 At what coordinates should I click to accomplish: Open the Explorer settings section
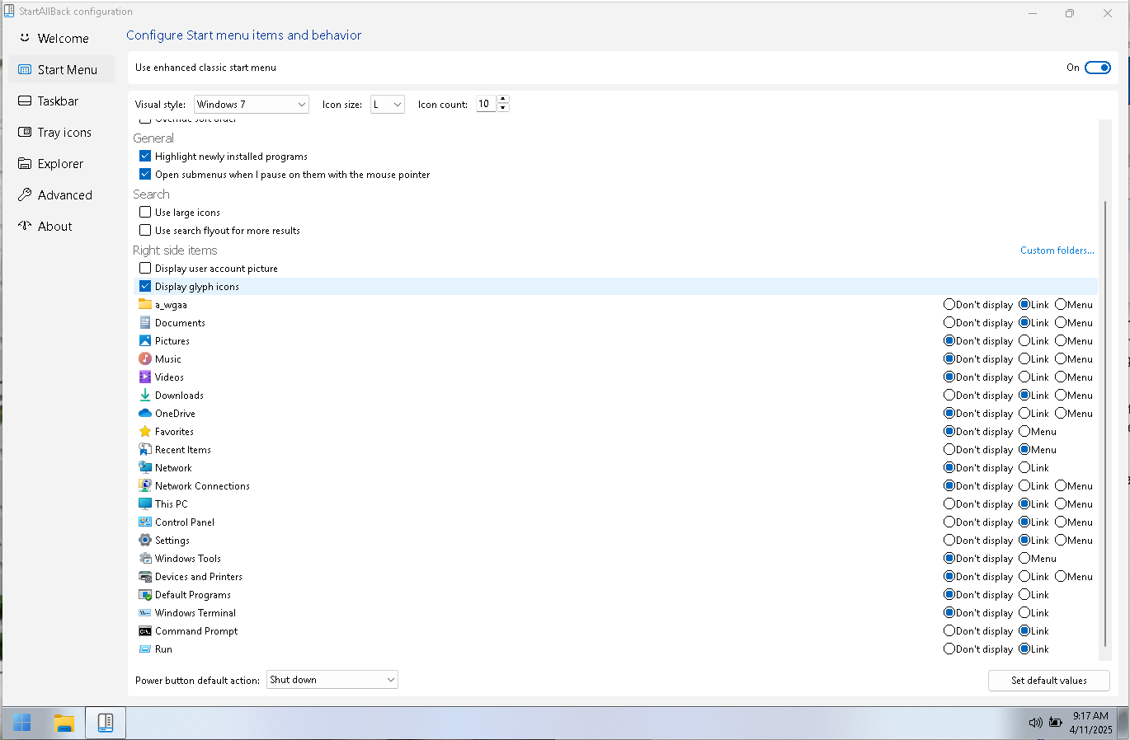tap(62, 164)
